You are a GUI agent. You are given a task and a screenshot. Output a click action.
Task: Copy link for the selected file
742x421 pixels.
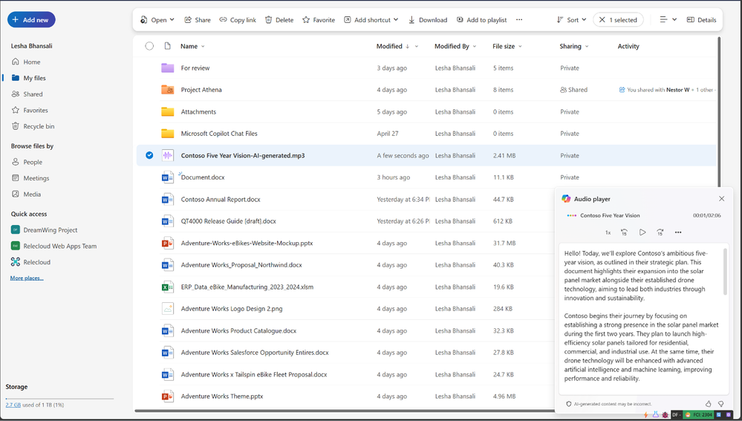[238, 20]
